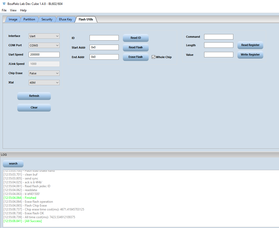
Task: Click the Clear button
Action: tap(34, 107)
